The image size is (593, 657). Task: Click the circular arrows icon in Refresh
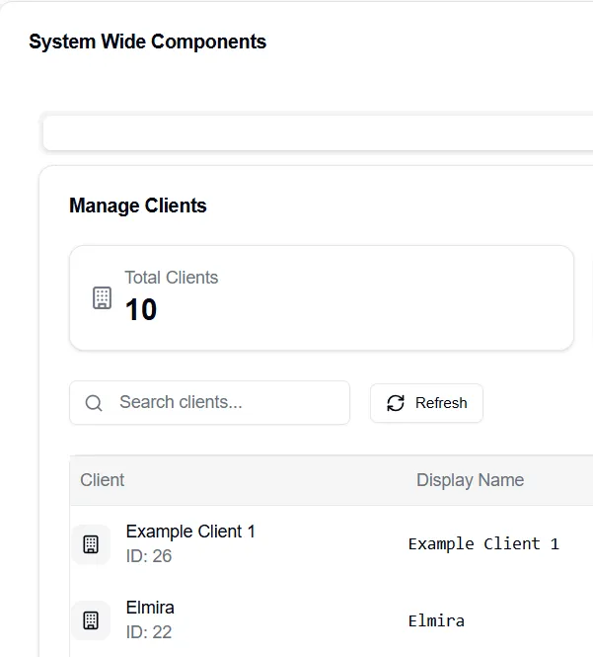pyautogui.click(x=396, y=403)
